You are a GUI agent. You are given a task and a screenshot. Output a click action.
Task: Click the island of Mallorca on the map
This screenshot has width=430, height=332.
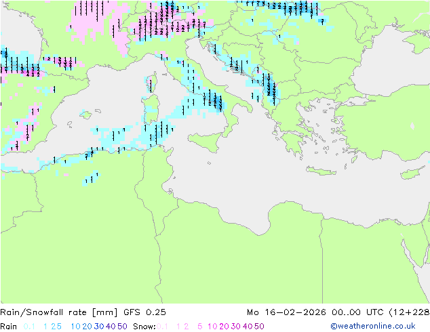coord(86,115)
